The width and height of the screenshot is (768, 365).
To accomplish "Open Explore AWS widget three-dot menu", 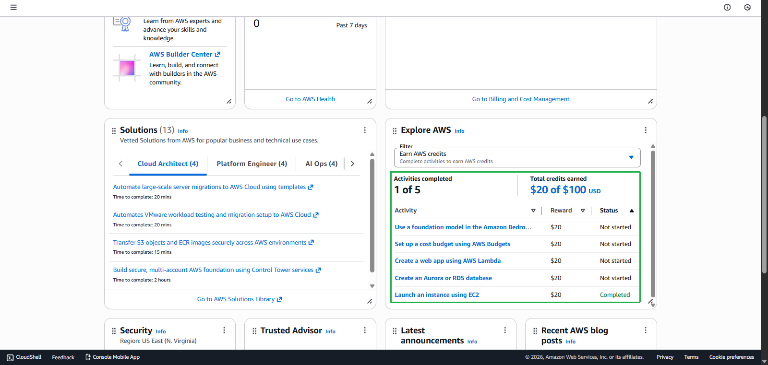I will [x=646, y=130].
